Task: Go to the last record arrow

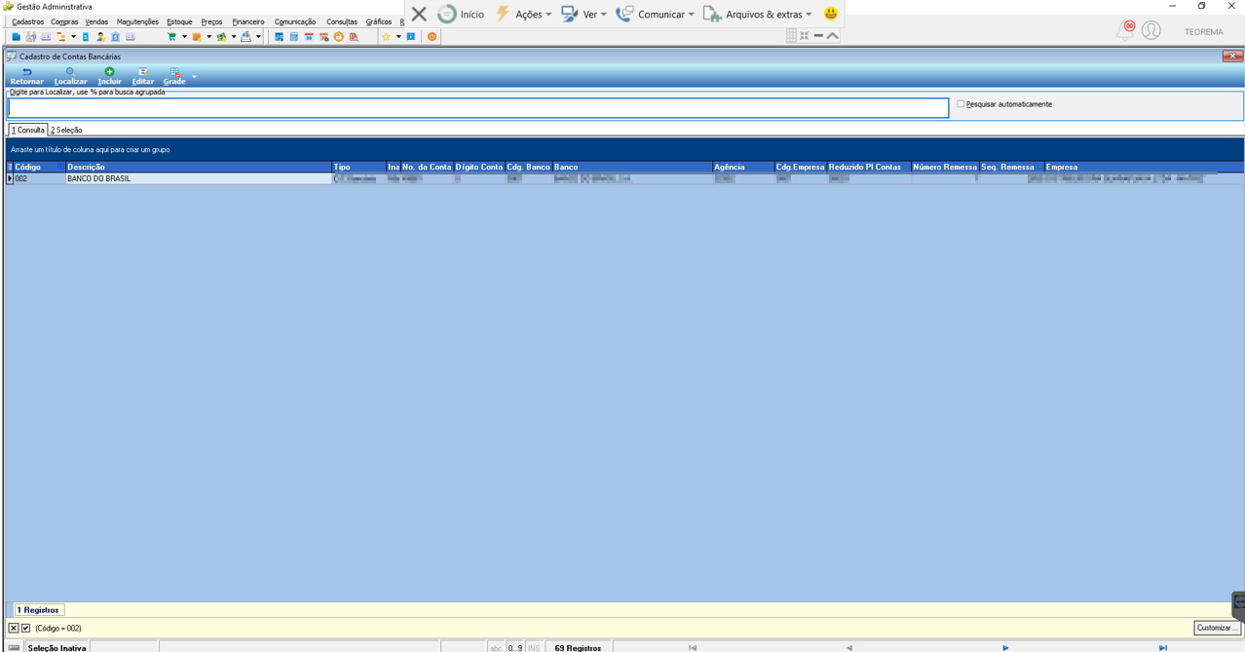Action: click(1162, 647)
